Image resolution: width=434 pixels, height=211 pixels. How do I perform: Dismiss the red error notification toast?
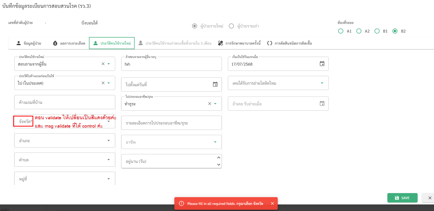tap(272, 203)
